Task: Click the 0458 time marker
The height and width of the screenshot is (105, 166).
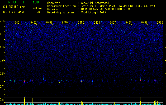Action: pos(129,23)
